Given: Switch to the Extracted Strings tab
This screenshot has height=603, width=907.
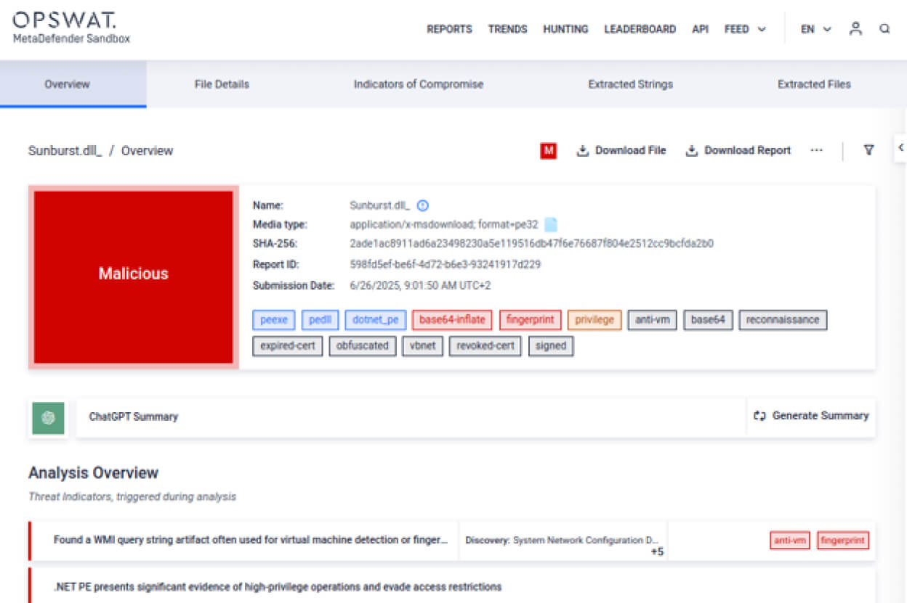Looking at the screenshot, I should (x=629, y=84).
